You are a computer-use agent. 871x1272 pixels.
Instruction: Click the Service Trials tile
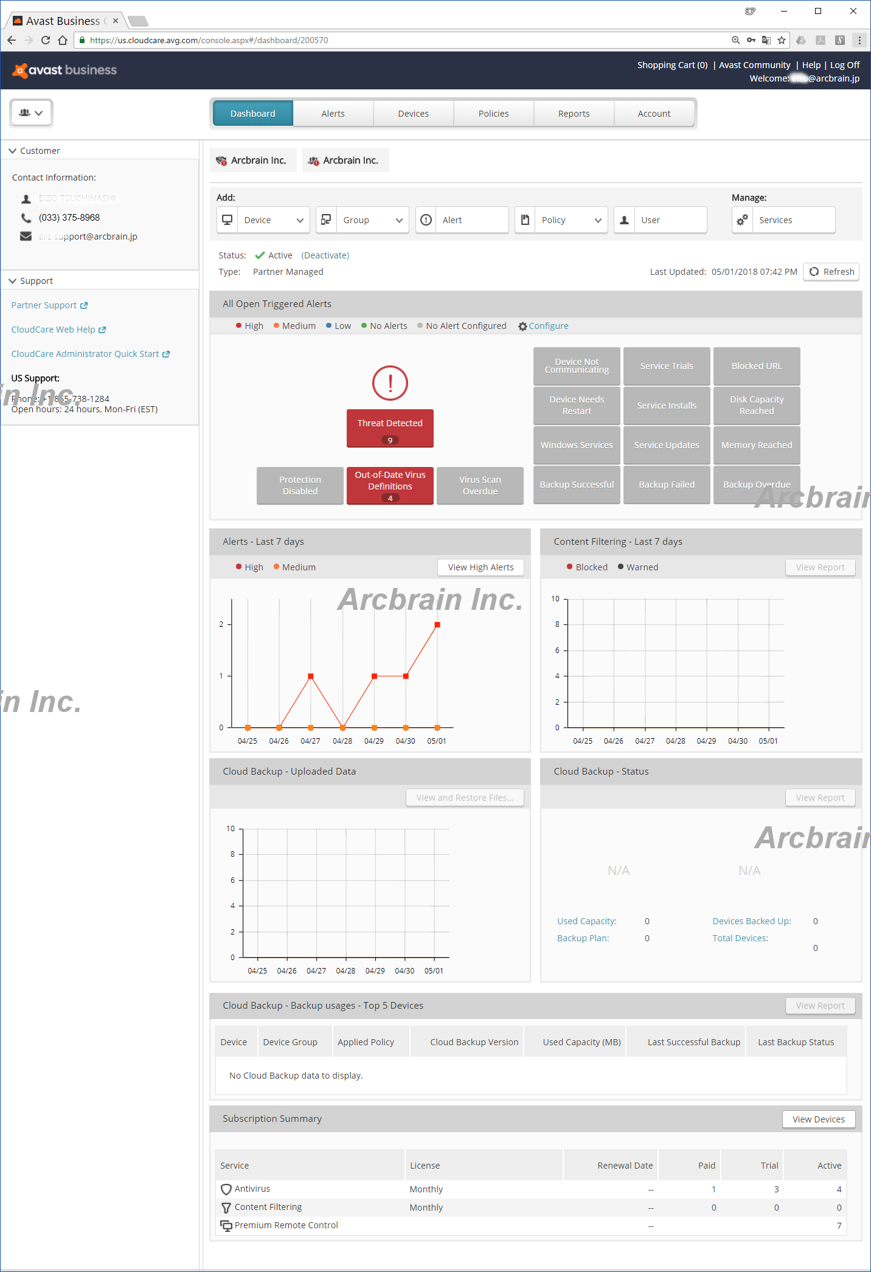pos(667,366)
